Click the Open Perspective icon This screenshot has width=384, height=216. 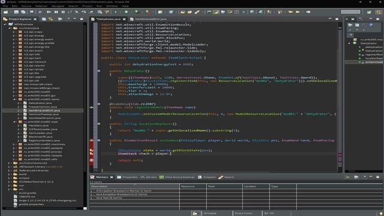click(369, 12)
